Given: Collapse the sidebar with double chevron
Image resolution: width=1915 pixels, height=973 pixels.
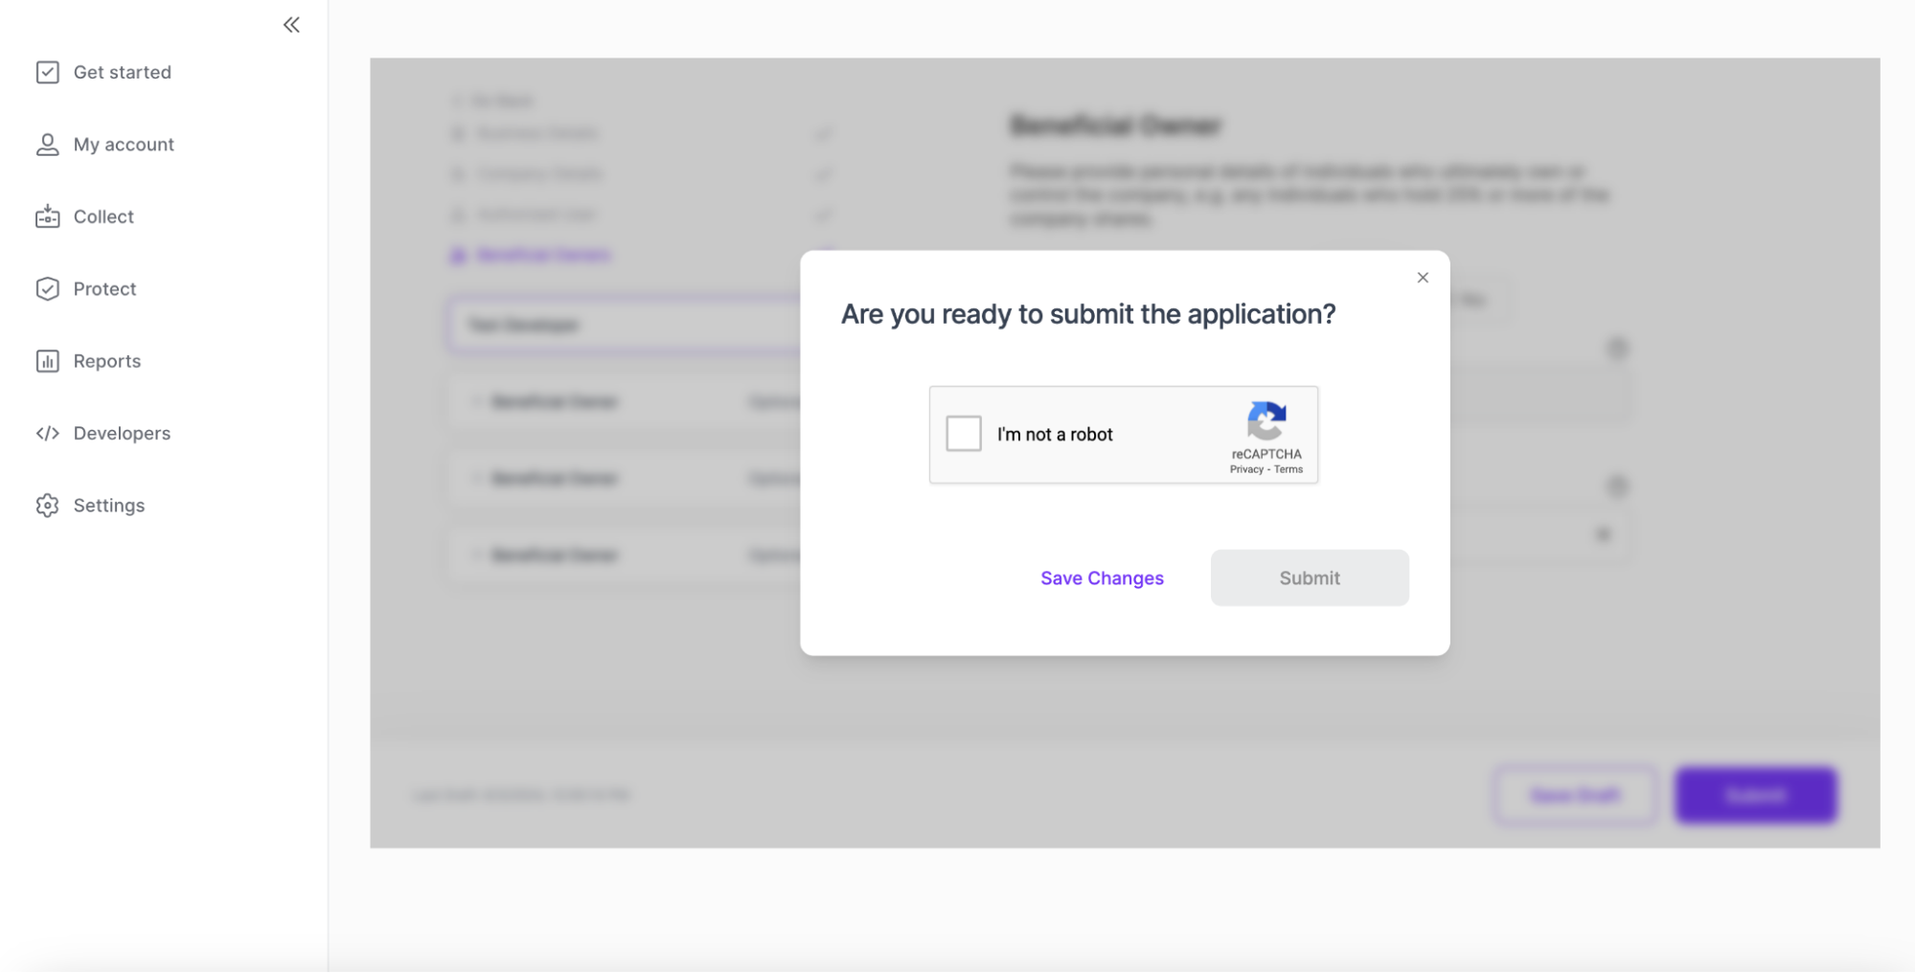Looking at the screenshot, I should [x=291, y=25].
